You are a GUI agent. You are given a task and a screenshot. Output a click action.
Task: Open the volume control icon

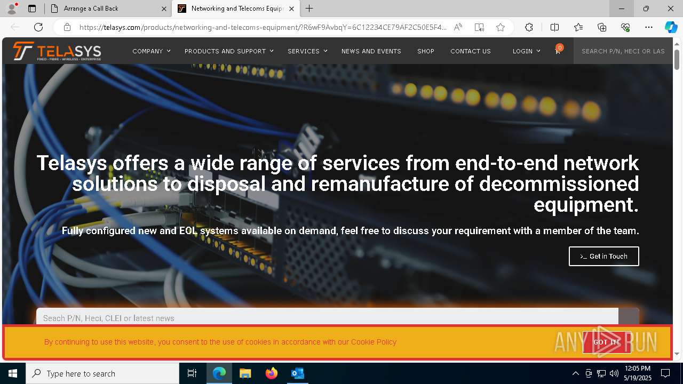614,373
